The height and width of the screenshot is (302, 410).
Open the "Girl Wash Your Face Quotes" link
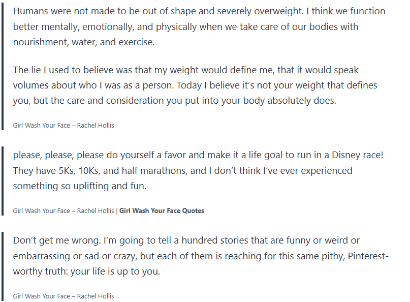162,210
